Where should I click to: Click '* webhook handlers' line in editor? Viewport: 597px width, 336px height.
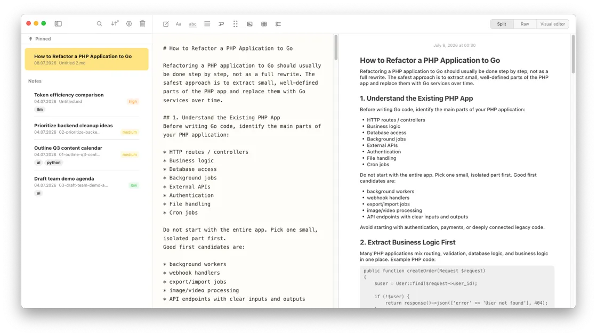tap(191, 273)
